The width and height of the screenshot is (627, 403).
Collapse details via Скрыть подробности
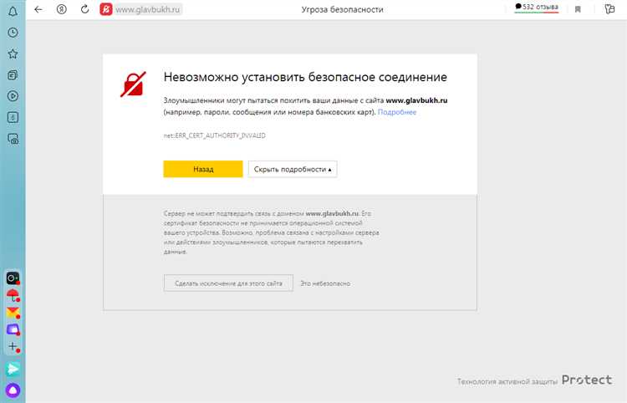[293, 169]
